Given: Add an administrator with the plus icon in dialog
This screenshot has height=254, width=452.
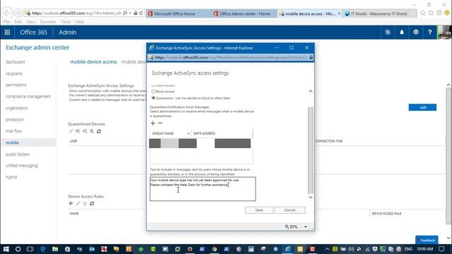Looking at the screenshot, I should coord(153,123).
